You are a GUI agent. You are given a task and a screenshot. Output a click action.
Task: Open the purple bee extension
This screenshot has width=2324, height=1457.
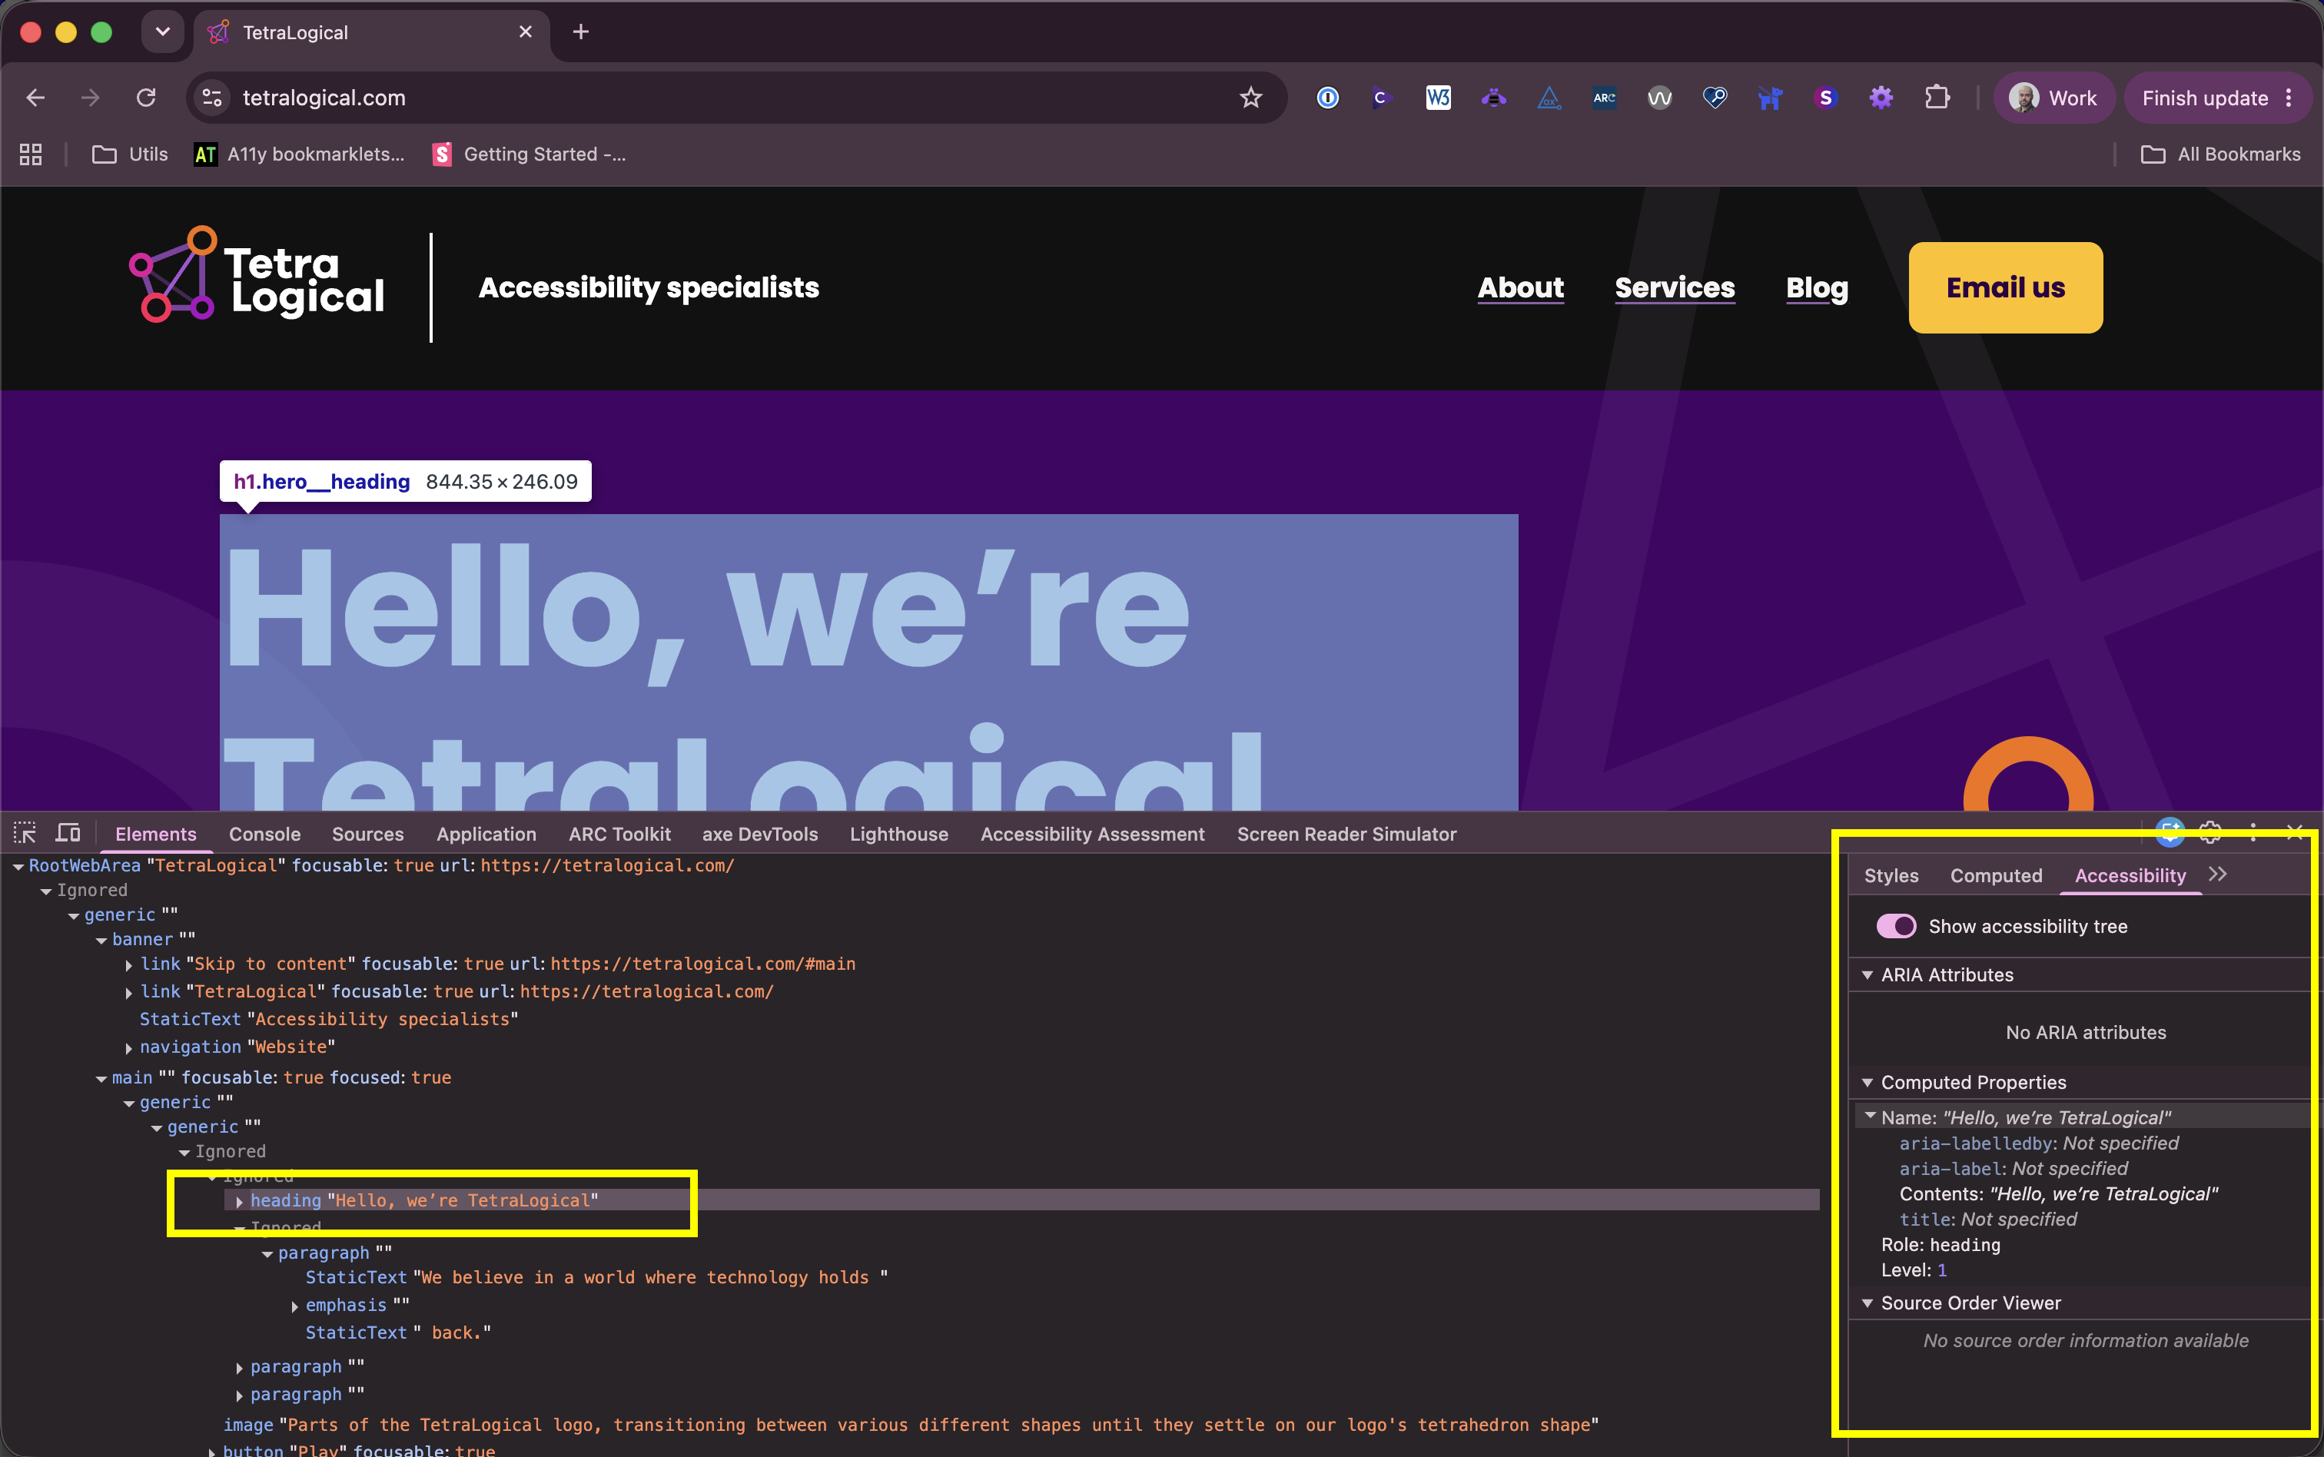1493,98
